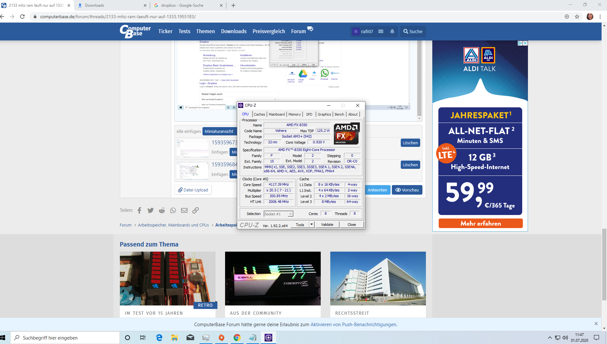Go back to the previous page

[3, 17]
